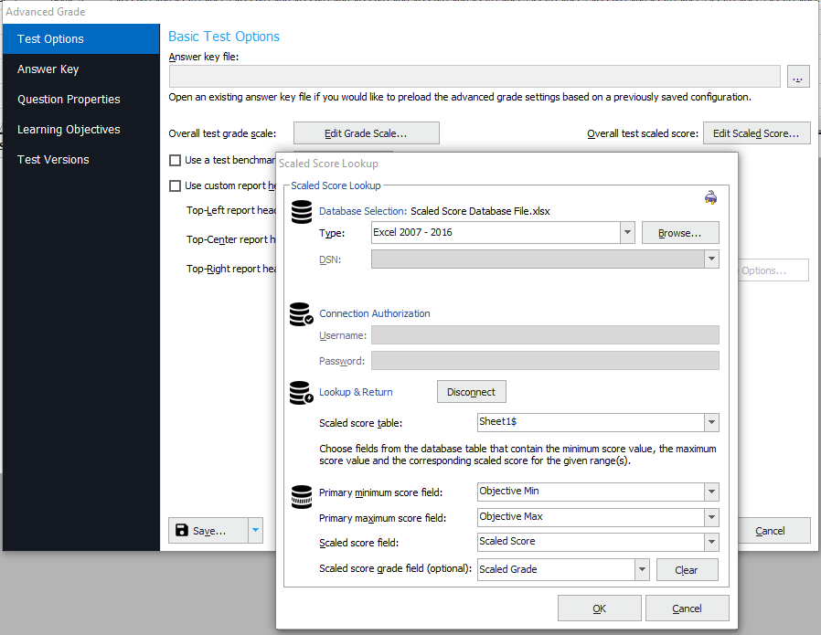Viewport: 821px width, 635px height.
Task: Expand the Primary maximum score field dropdown
Action: coord(711,517)
